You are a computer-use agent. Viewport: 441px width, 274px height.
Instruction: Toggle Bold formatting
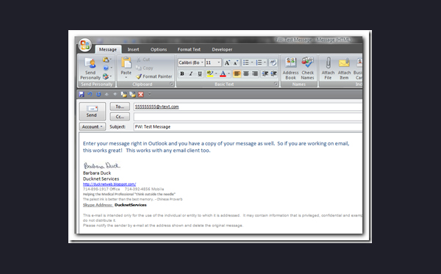click(182, 73)
